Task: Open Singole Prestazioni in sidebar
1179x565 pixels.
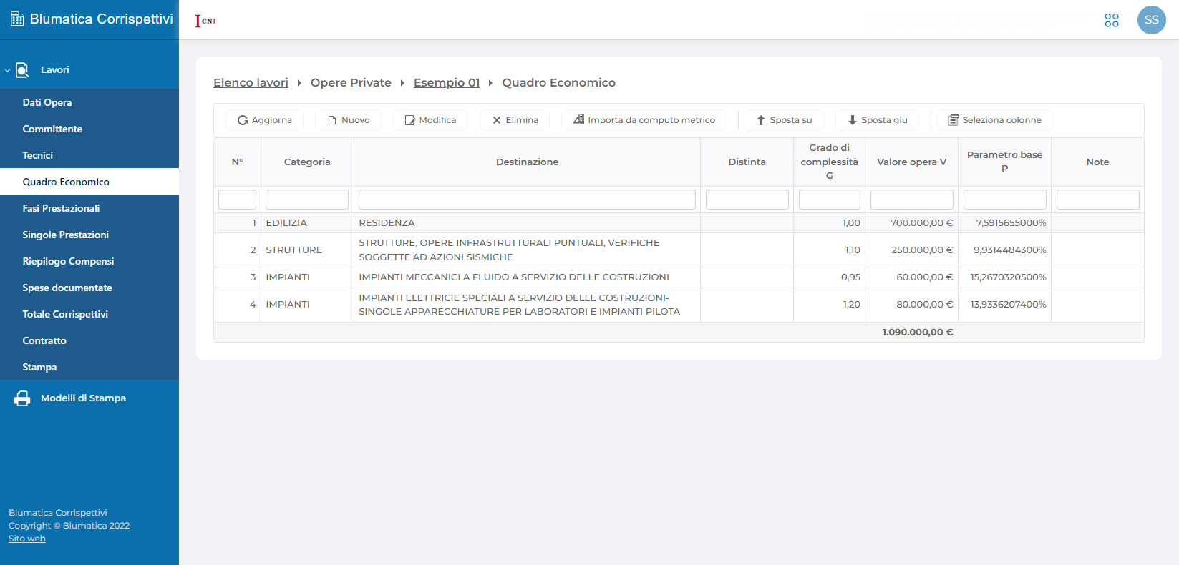Action: point(89,235)
